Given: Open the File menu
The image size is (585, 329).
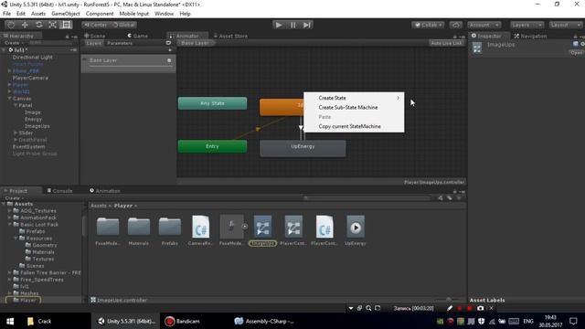Looking at the screenshot, I should (x=6, y=14).
